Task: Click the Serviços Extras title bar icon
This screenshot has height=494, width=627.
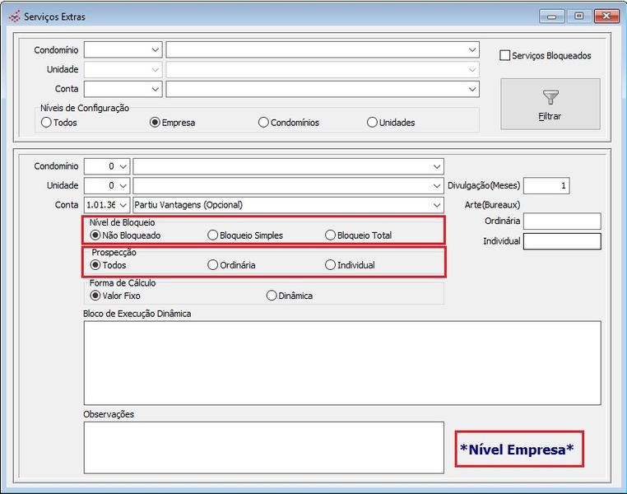Action: (13, 16)
